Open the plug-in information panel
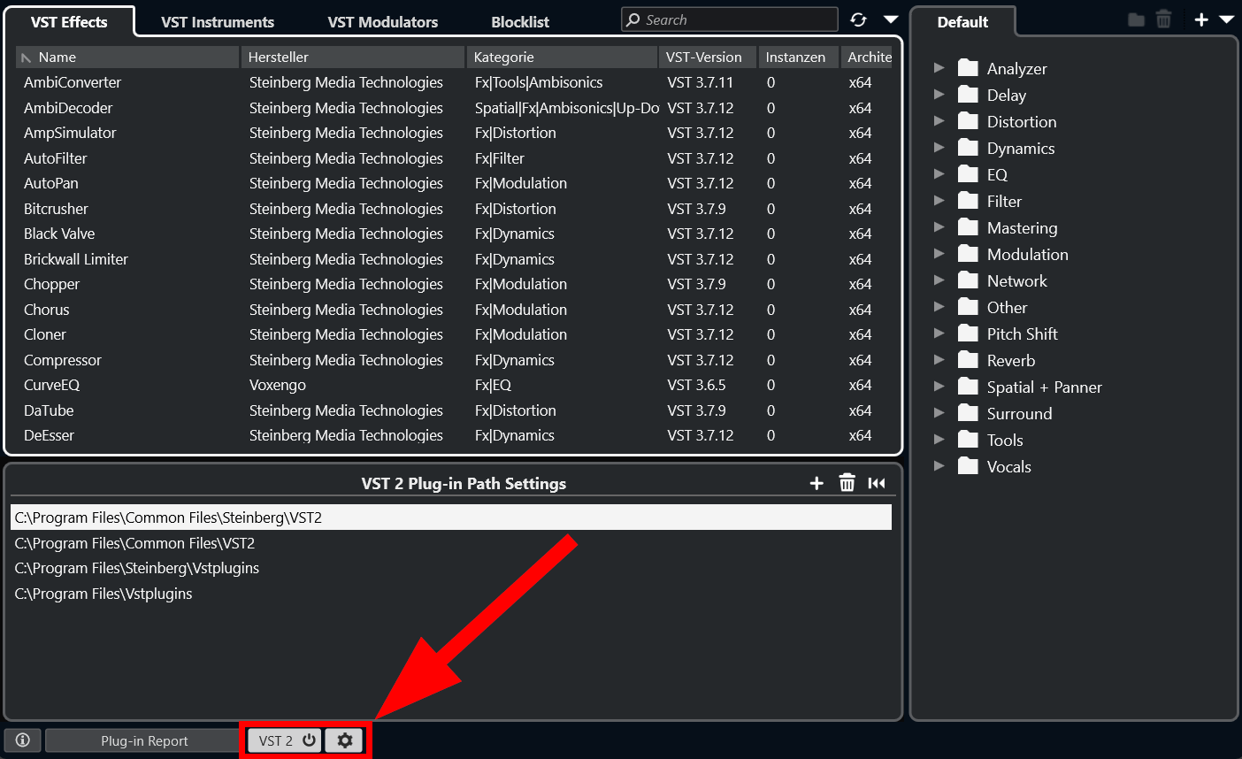This screenshot has height=759, width=1242. point(22,740)
